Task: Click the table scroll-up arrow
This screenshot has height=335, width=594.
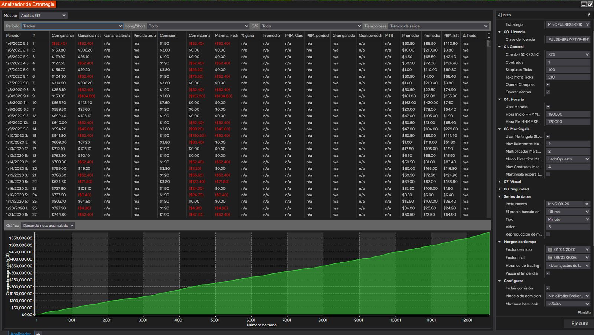Action: [x=489, y=34]
